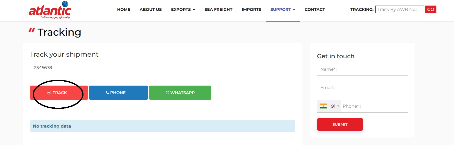Click the Track By AWB No. field
The width and height of the screenshot is (454, 147).
(x=399, y=9)
